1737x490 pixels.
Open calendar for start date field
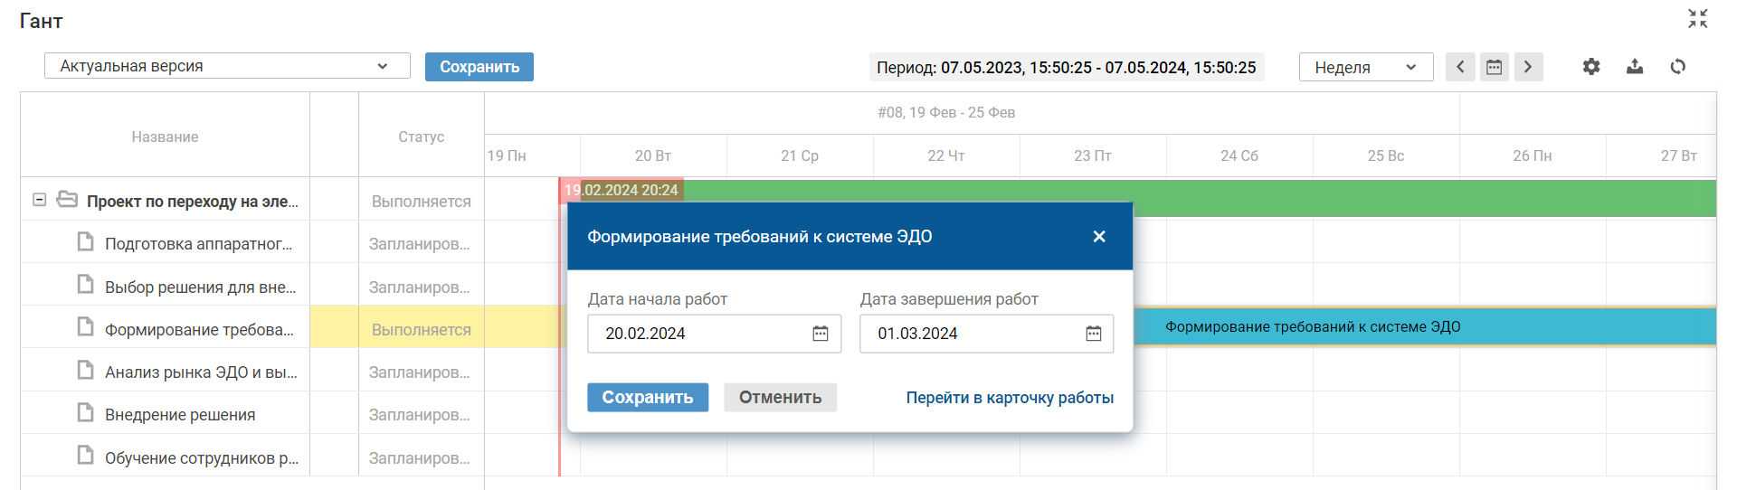821,334
